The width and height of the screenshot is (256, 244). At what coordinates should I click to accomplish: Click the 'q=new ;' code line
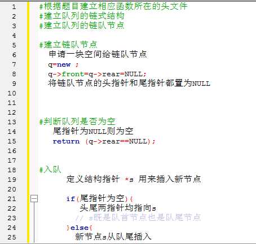[x=63, y=64]
